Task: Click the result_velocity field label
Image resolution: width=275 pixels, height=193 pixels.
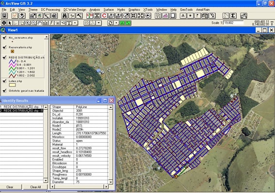Action: [61, 156]
